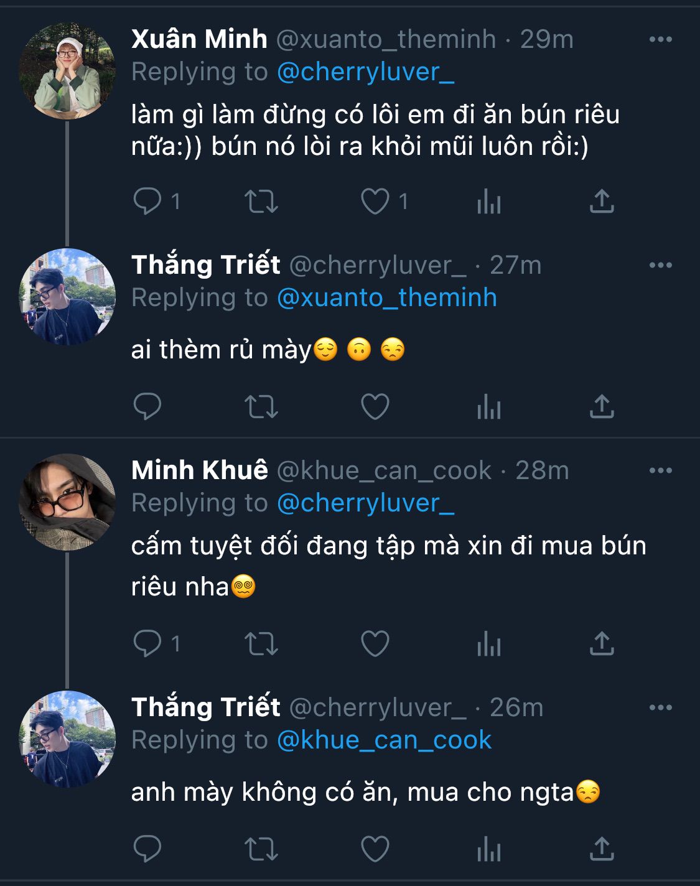Open Xuân Minh's profile picture
This screenshot has height=886, width=700.
point(67,70)
